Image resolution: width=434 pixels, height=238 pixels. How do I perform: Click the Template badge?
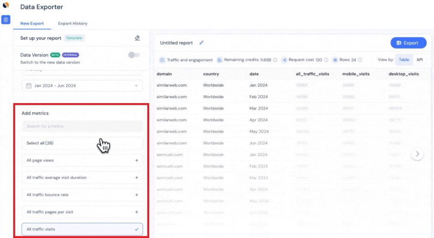(74, 38)
